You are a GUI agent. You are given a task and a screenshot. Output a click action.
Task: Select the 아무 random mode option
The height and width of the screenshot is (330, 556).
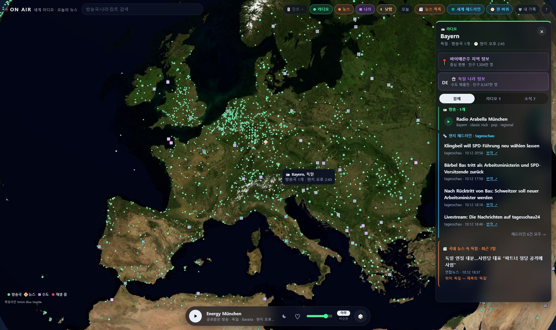[343, 313]
